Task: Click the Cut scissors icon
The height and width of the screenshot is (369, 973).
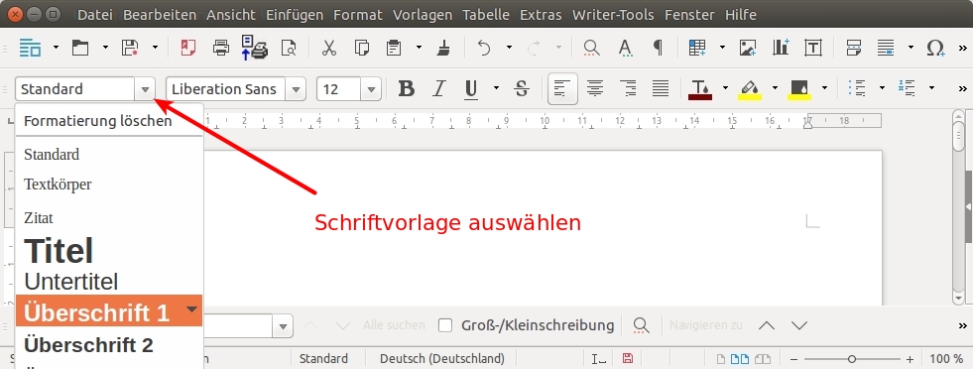Action: coord(329,48)
